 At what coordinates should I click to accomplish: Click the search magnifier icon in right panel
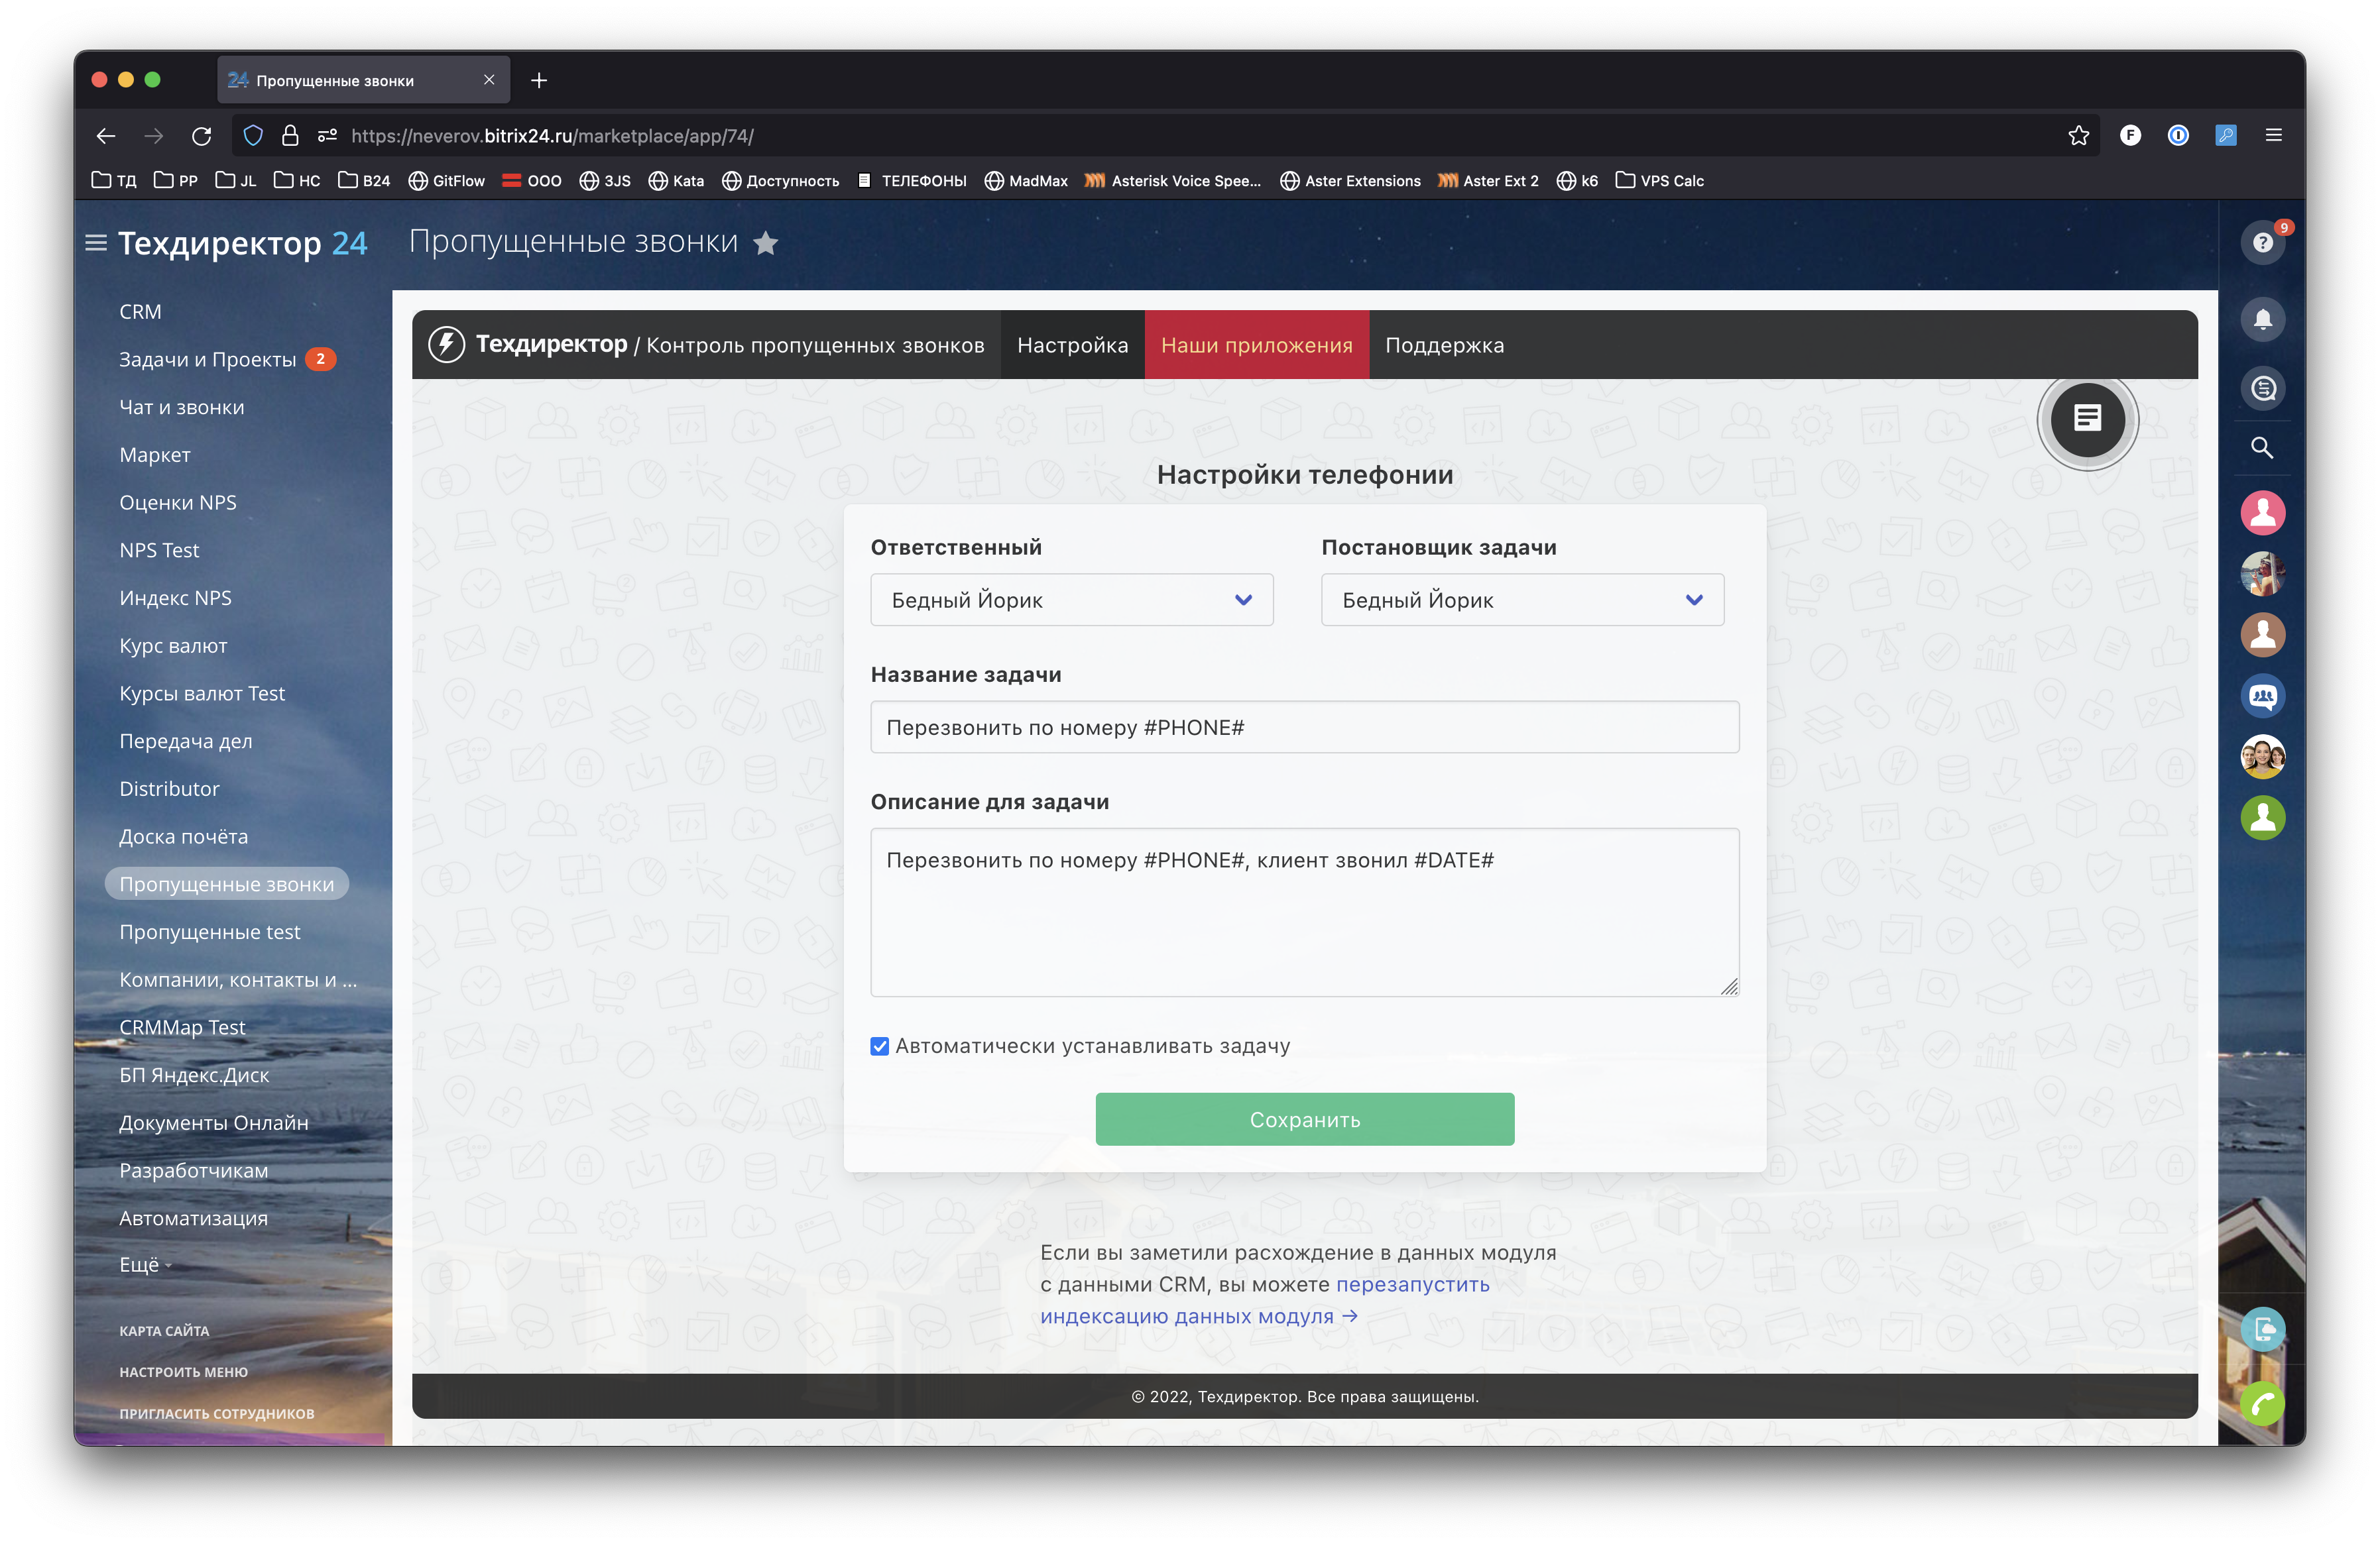pyautogui.click(x=2262, y=448)
